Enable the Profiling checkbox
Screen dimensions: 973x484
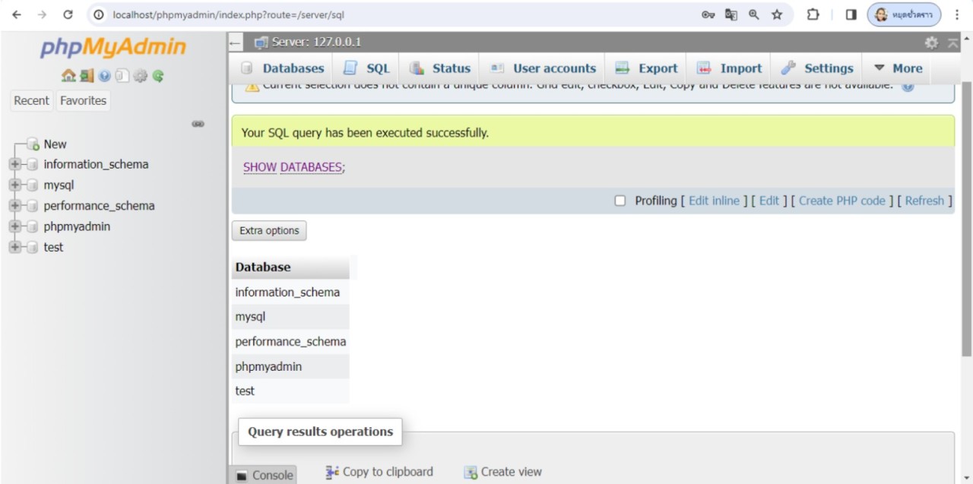[620, 201]
